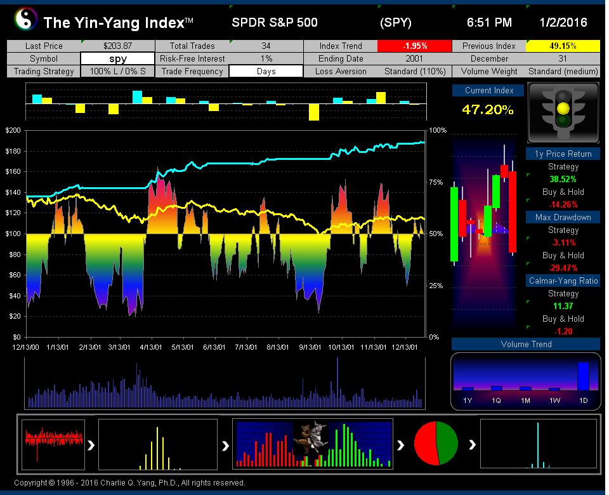Click the Volume Trend header
The image size is (609, 495).
coord(526,344)
